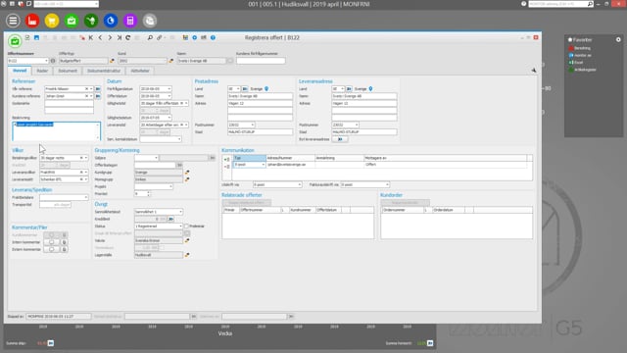Remove a row in Kommunikation table
Screen dimensions: 627x353
[226, 166]
